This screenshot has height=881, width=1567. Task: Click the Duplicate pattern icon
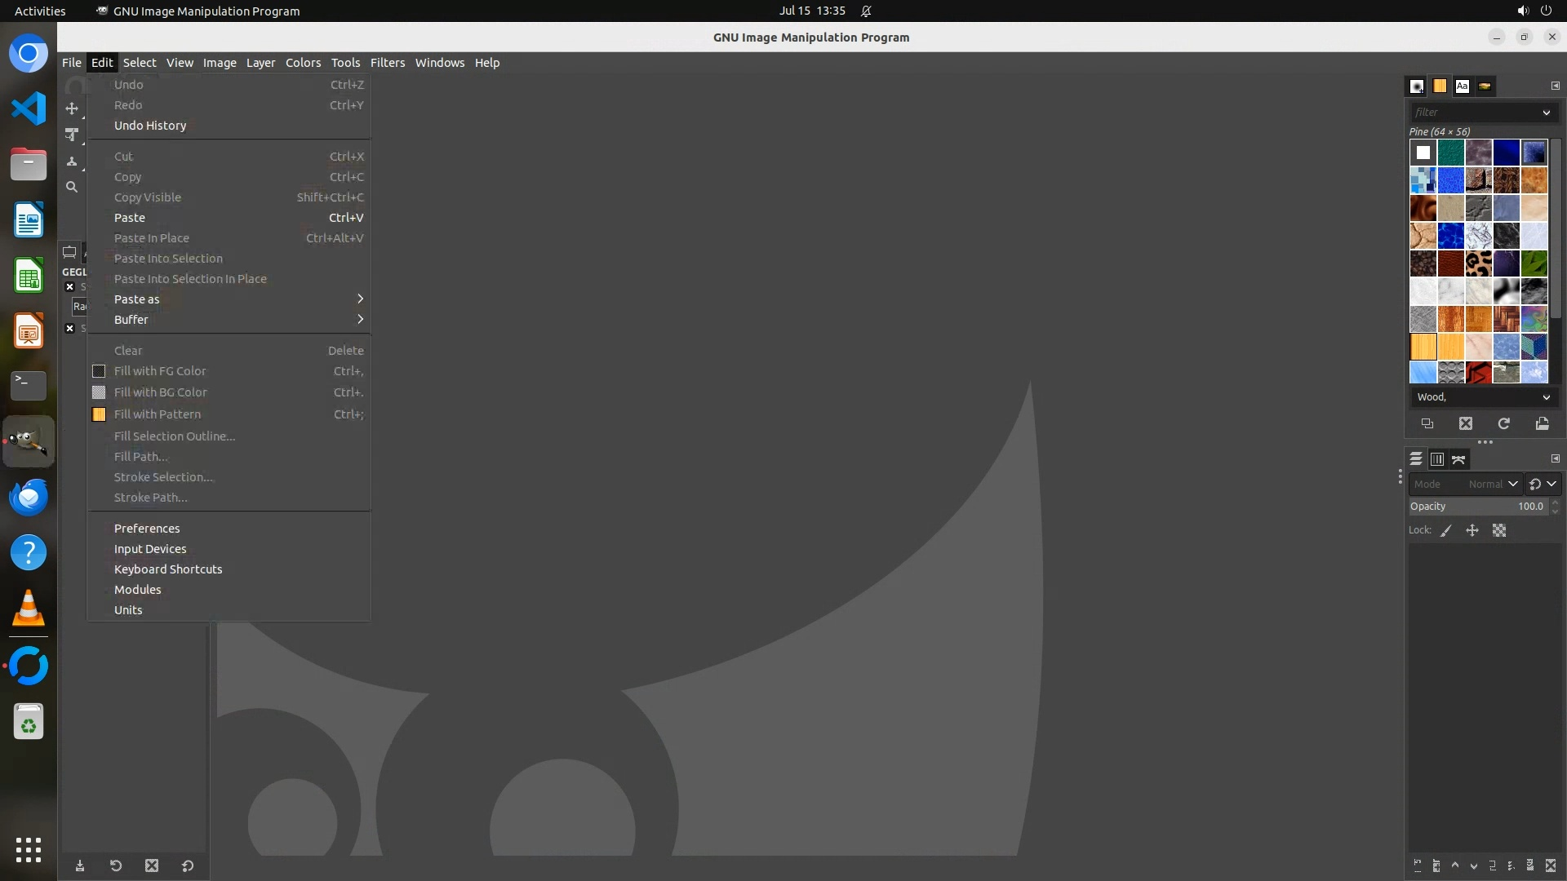pyautogui.click(x=1427, y=423)
